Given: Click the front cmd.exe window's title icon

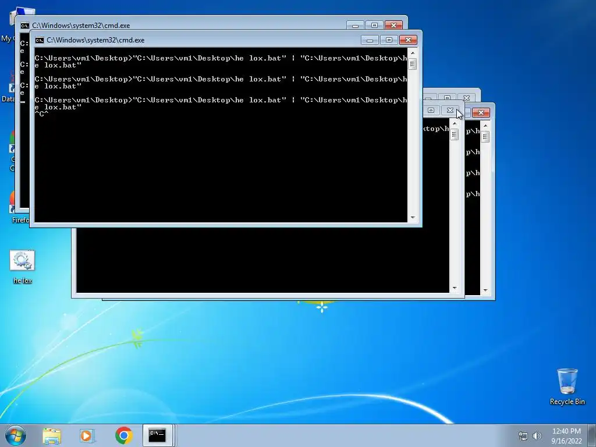Looking at the screenshot, I should click(40, 40).
